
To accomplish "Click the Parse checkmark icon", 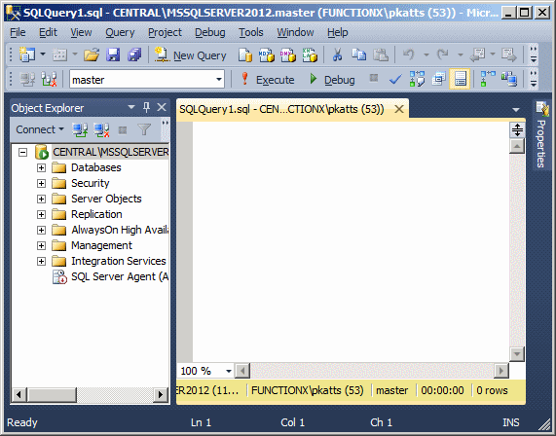I will pyautogui.click(x=395, y=80).
